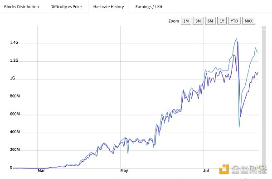Open the Earnings / 1 KH tab

pos(149,7)
